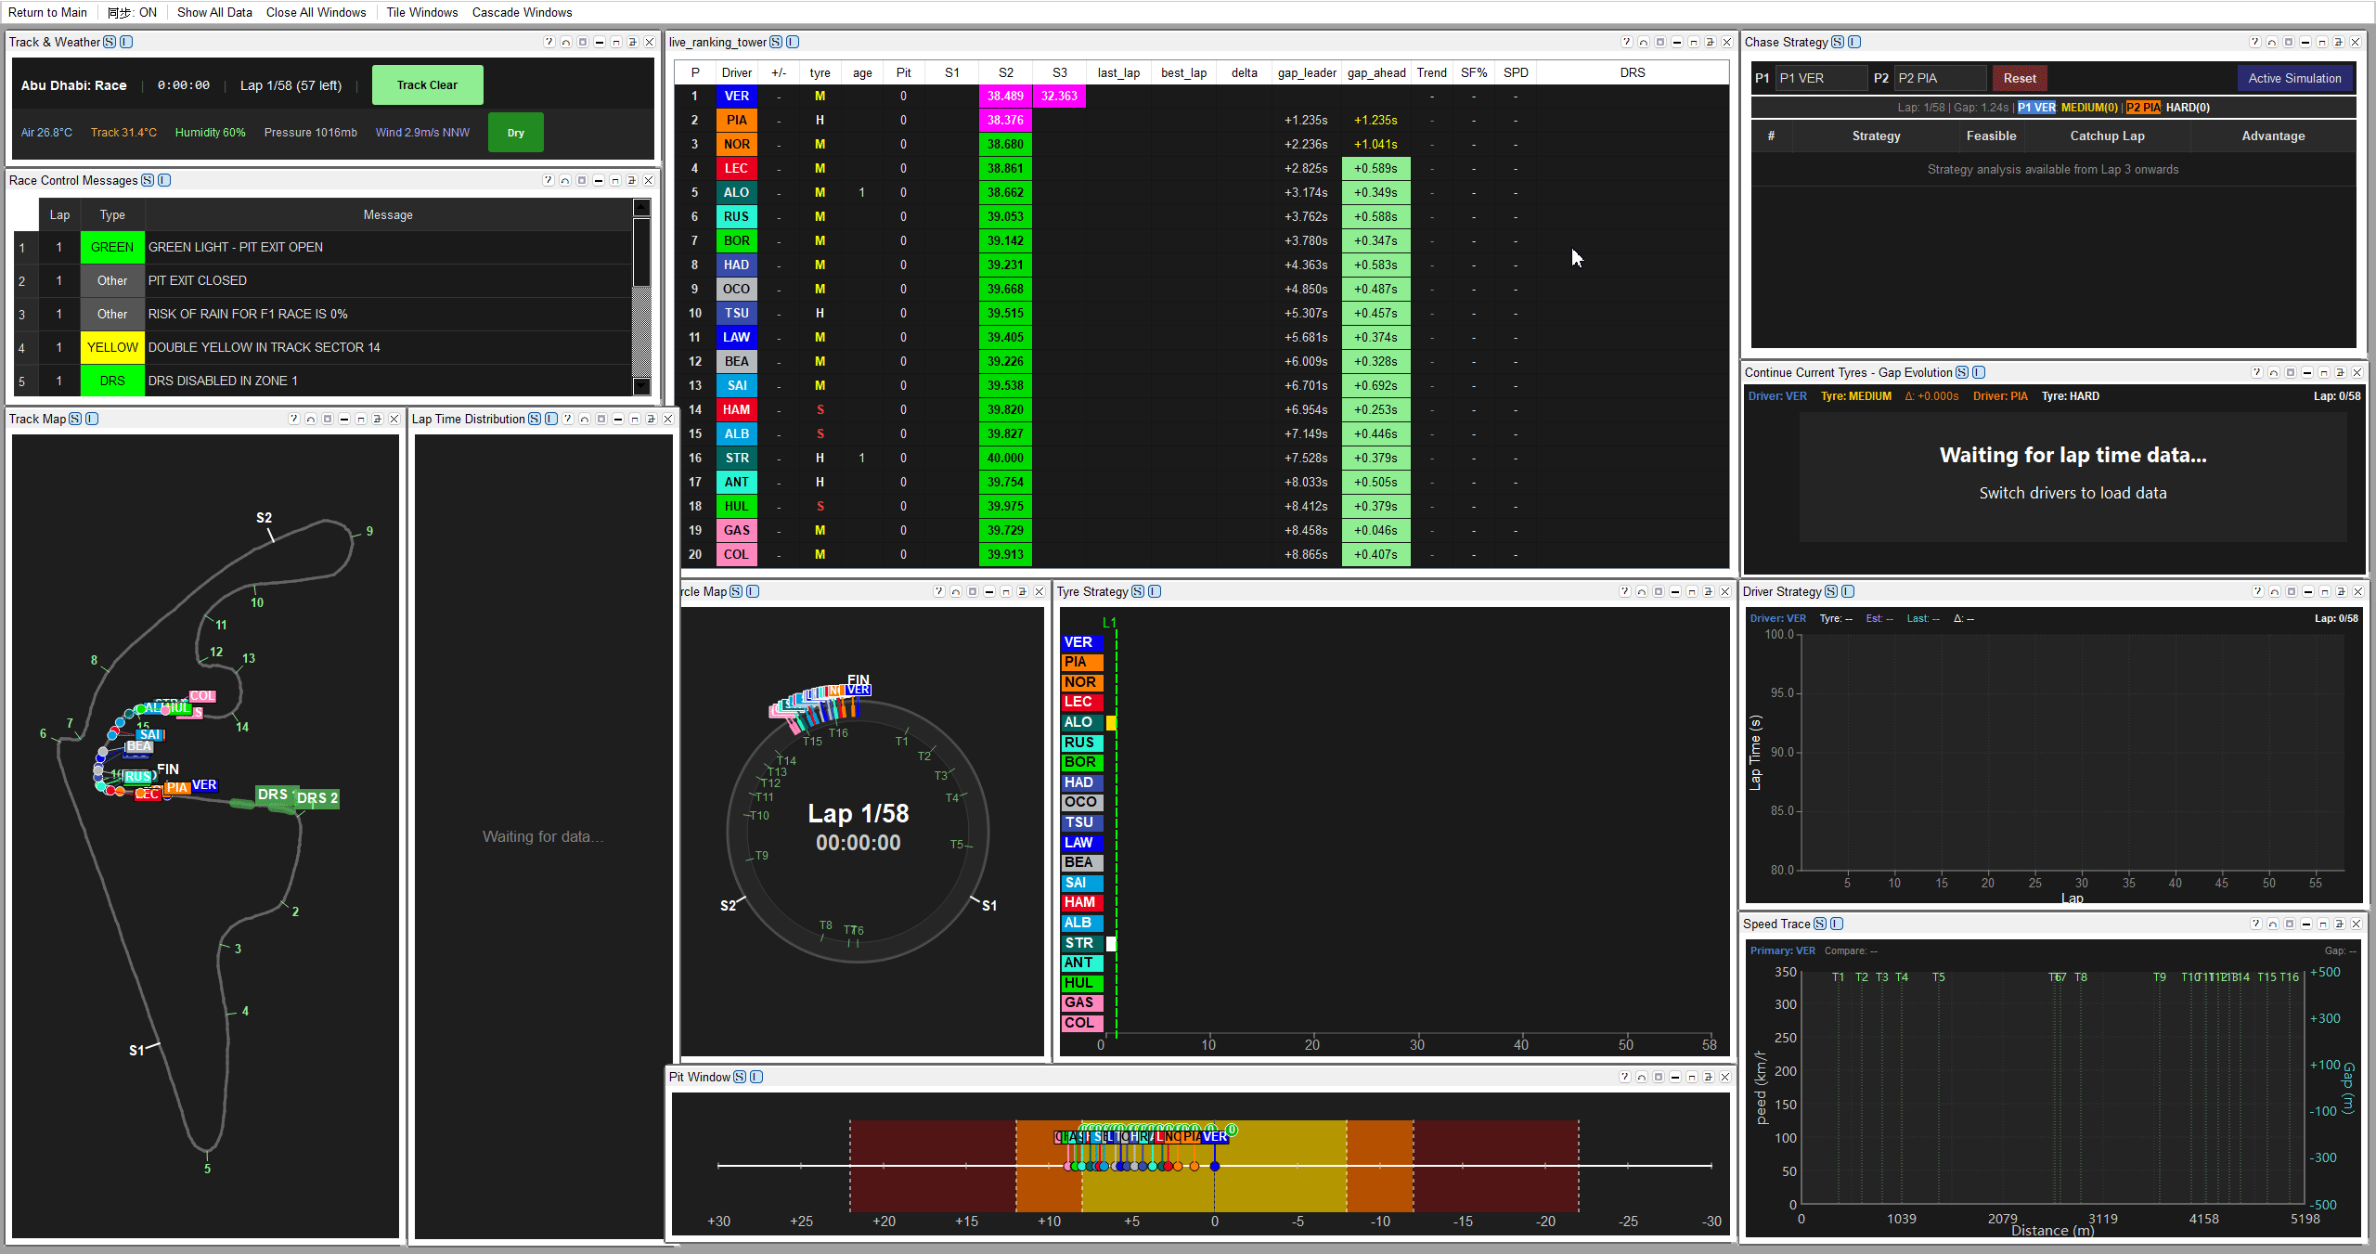2376x1254 pixels.
Task: Click Show All Data in top menu
Action: [214, 12]
